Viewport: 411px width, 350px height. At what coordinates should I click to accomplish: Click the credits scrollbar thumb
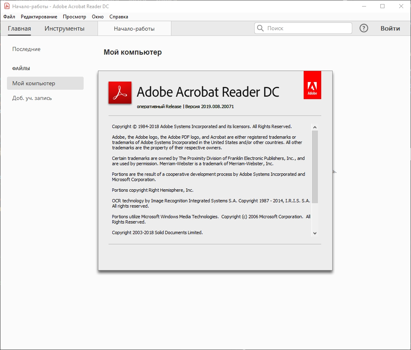point(315,166)
